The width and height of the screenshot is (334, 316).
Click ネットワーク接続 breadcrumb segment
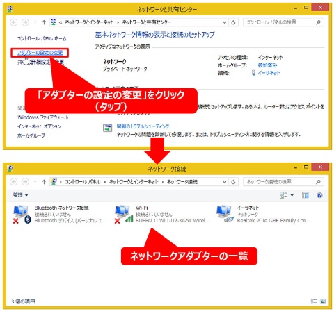coord(182,182)
